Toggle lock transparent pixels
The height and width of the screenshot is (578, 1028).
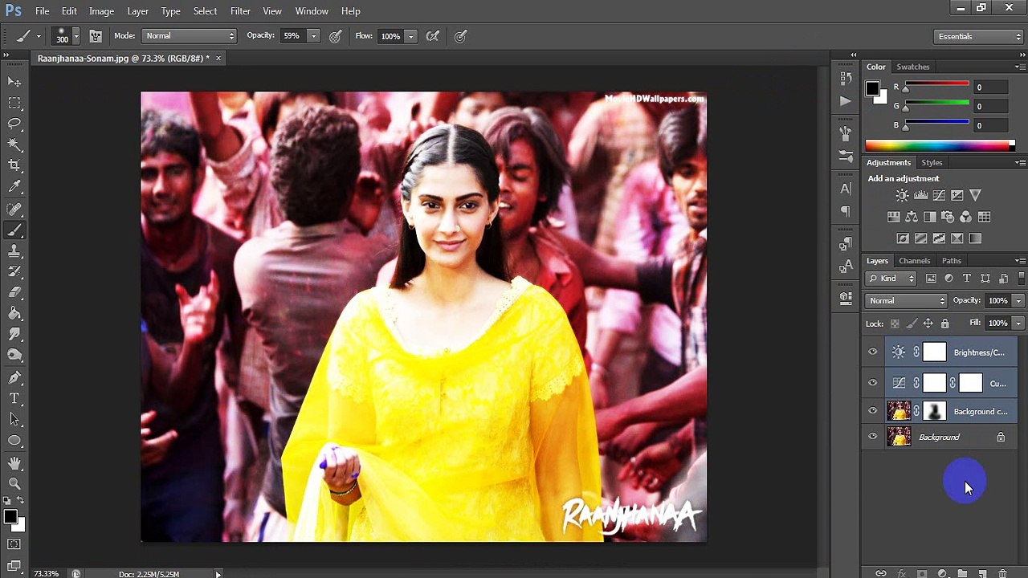point(895,324)
